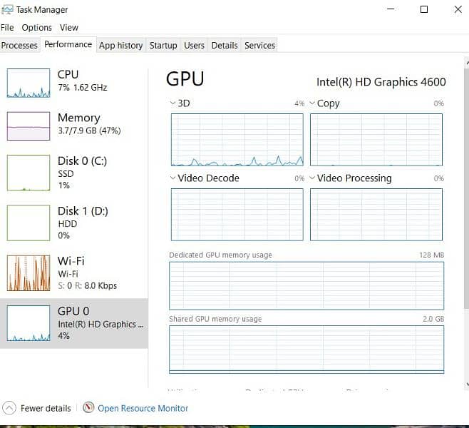Click the Video Decode usage graph
This screenshot has height=428, width=469.
coord(237,214)
